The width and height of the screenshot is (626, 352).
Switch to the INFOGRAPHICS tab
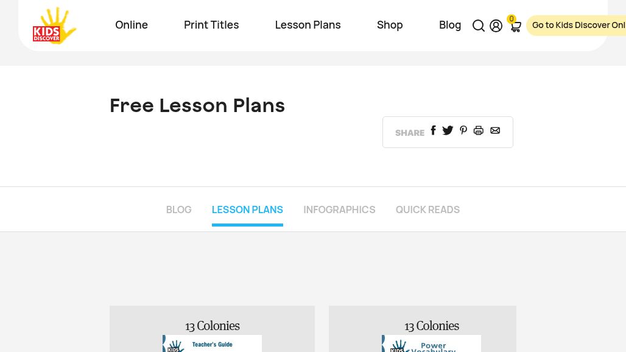[x=339, y=209]
